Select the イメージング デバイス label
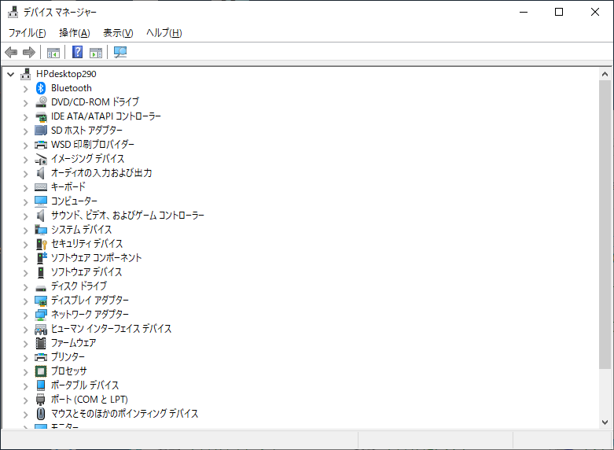614x450 pixels. (x=88, y=159)
